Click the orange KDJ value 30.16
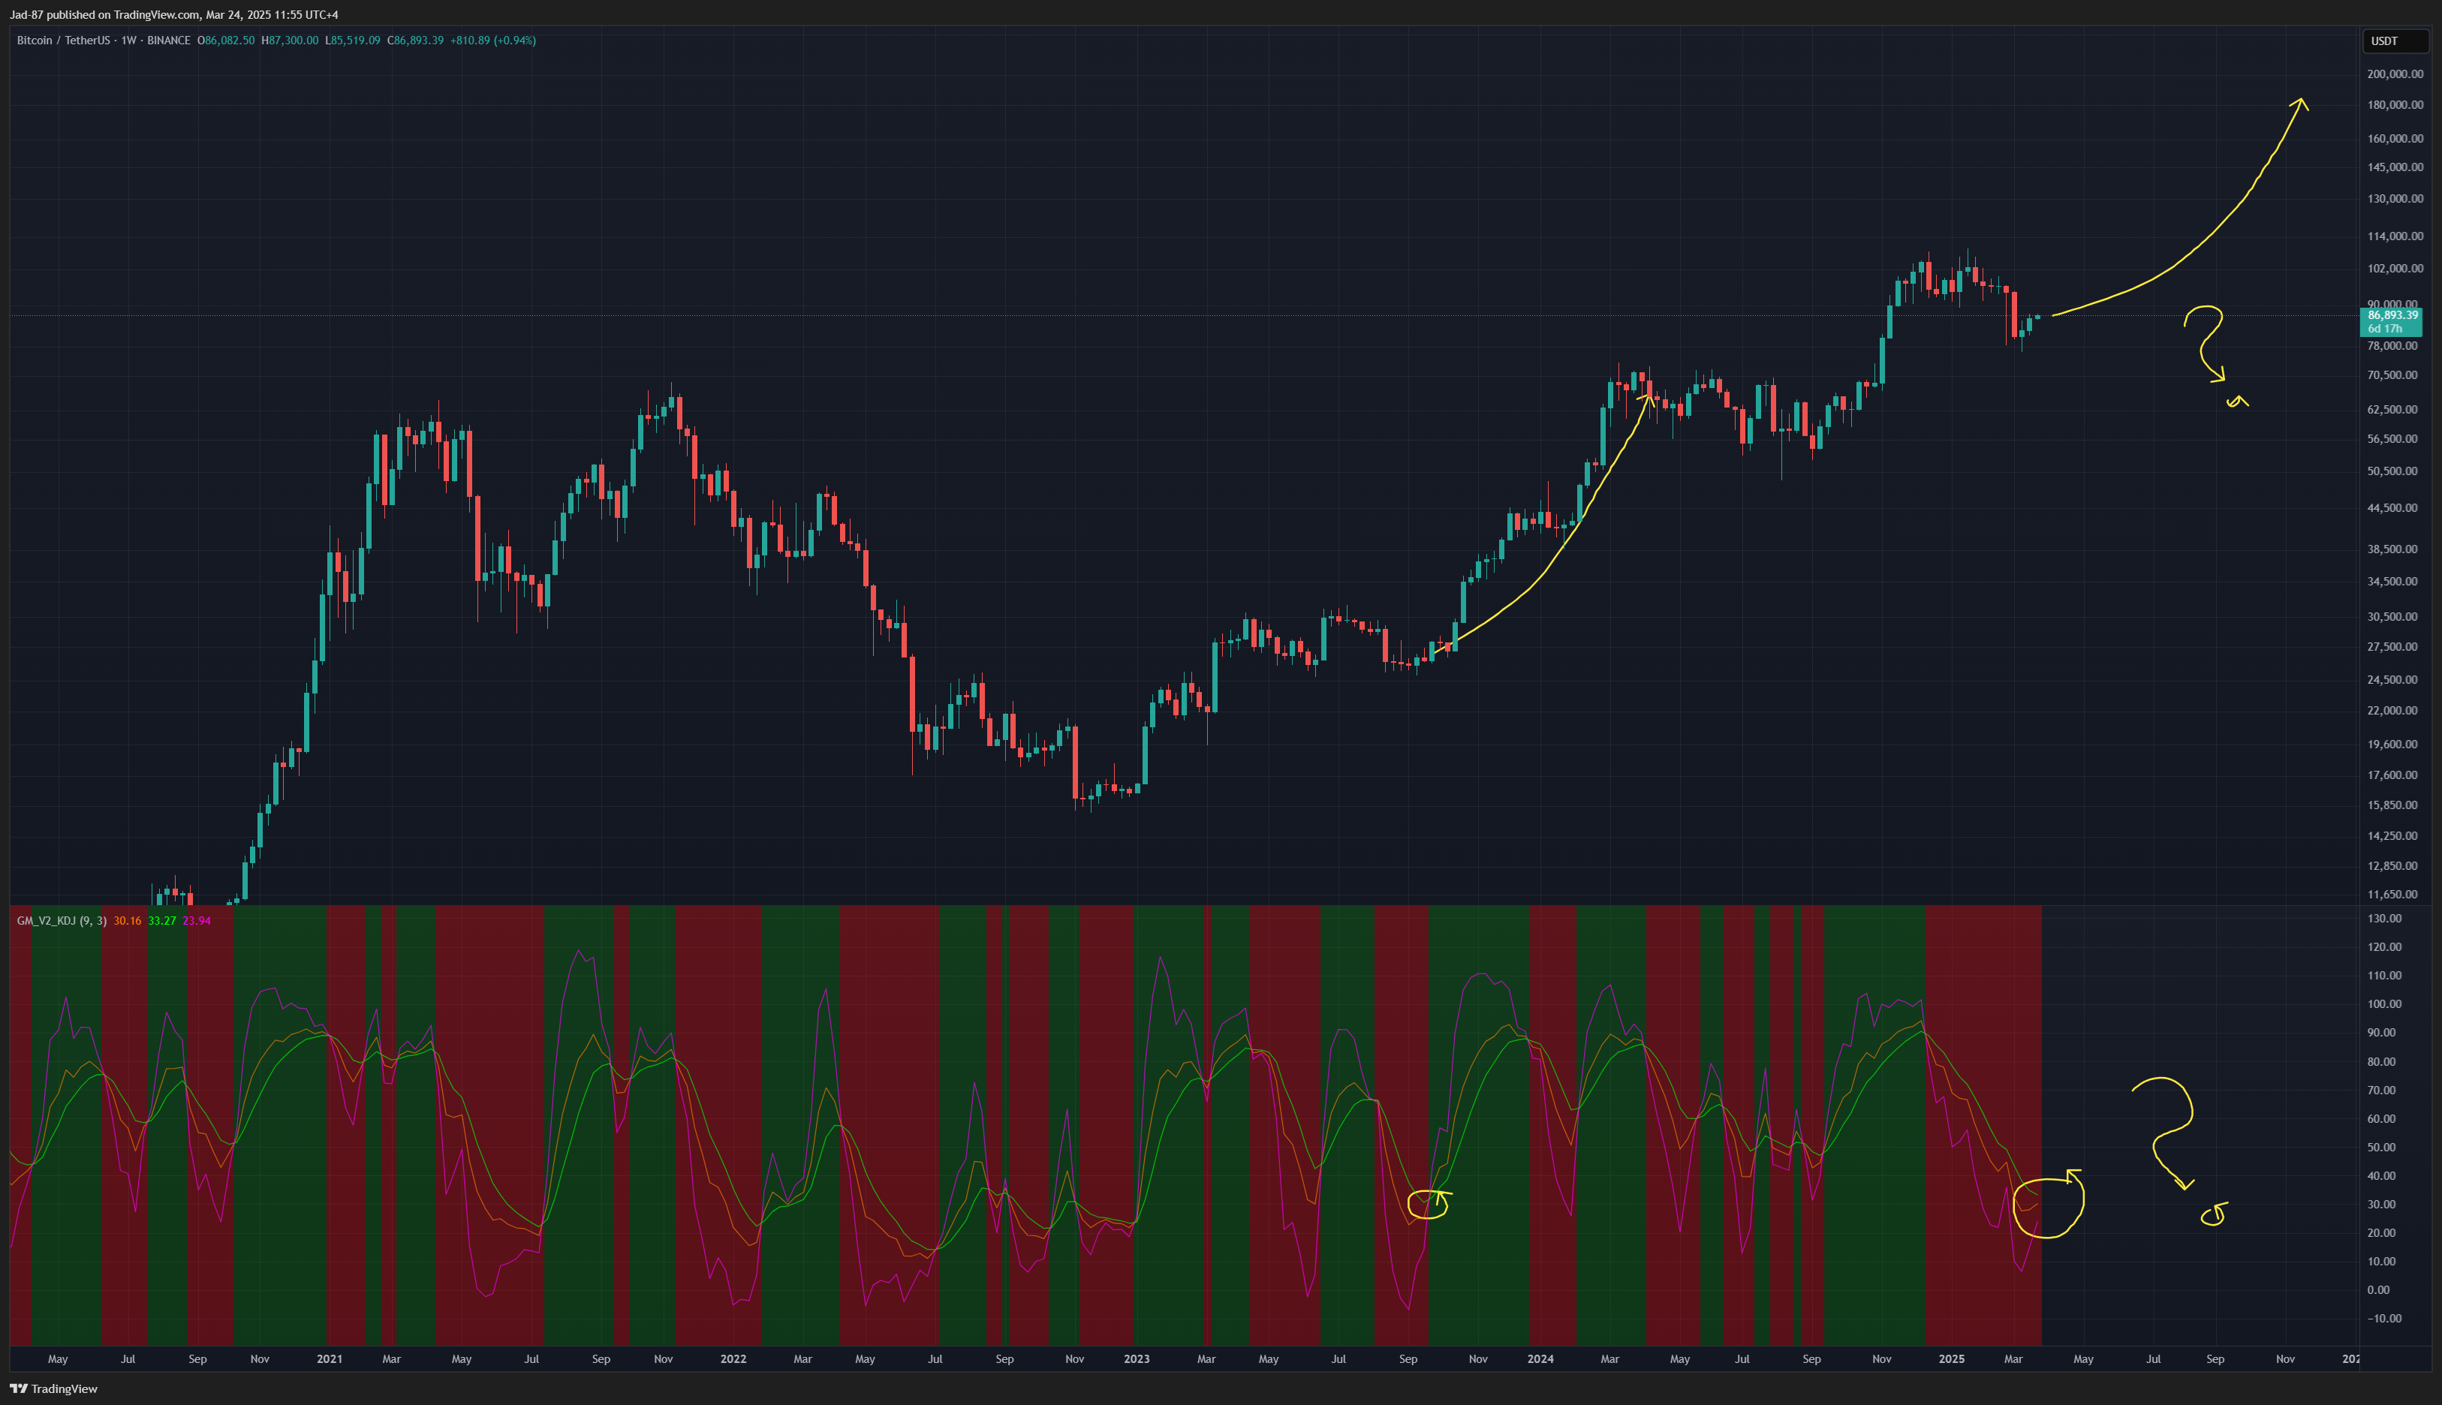This screenshot has width=2442, height=1405. pos(128,921)
